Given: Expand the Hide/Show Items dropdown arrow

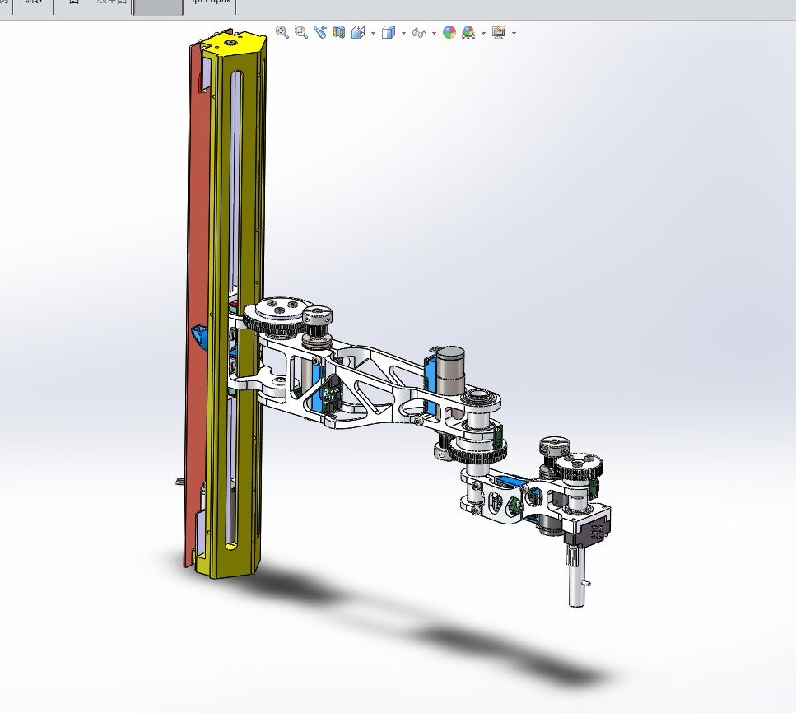Looking at the screenshot, I should click(x=434, y=34).
